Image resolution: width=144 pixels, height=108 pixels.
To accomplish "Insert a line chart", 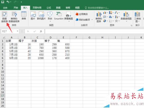I will [x=105, y=17].
